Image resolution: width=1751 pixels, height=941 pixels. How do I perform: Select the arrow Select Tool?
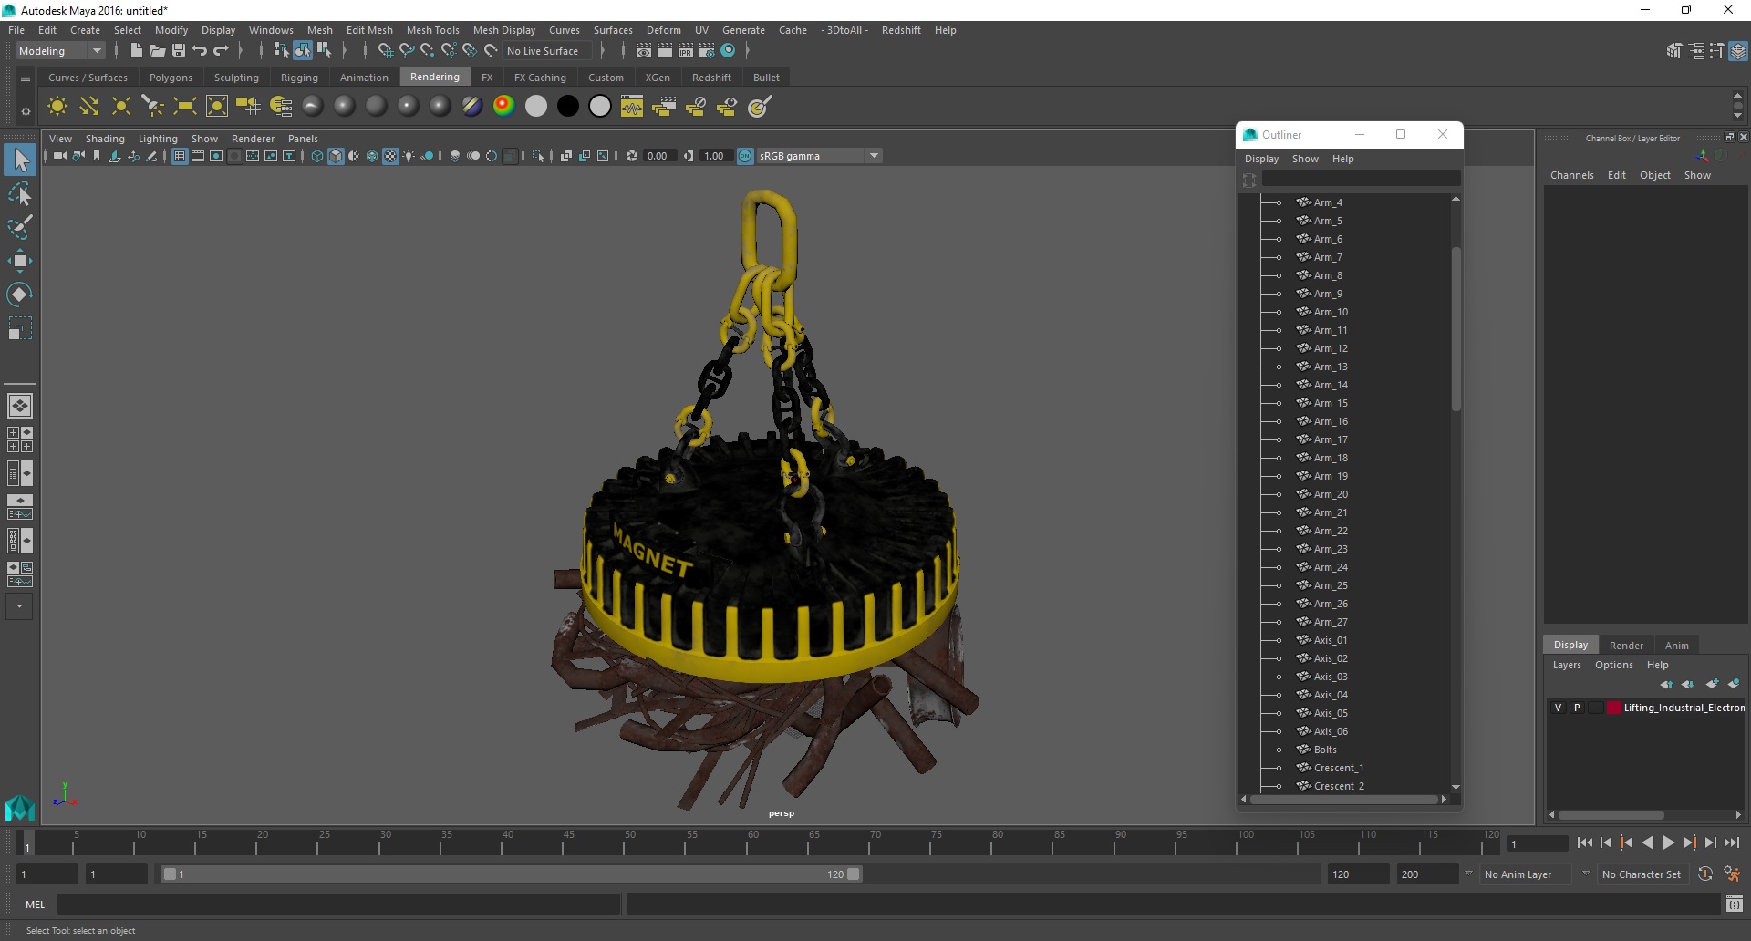(20, 160)
